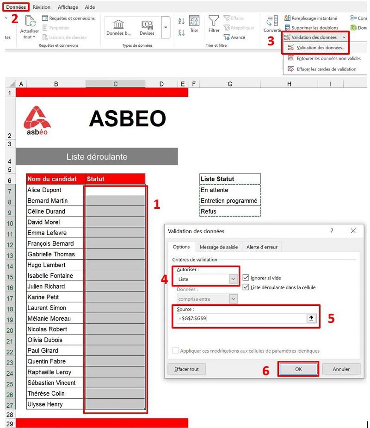Click the sort ascending A-Z icon
Viewport: 370px width, 428px height.
[x=181, y=20]
